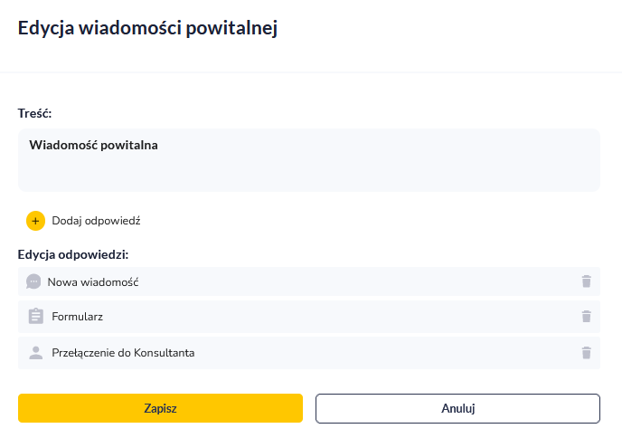The width and height of the screenshot is (622, 438).
Task: Click blank space in Nowa wiadomość row
Action: 362,281
